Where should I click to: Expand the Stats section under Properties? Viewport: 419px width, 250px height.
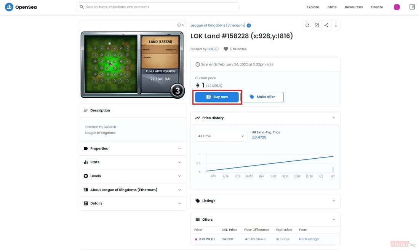tap(133, 162)
